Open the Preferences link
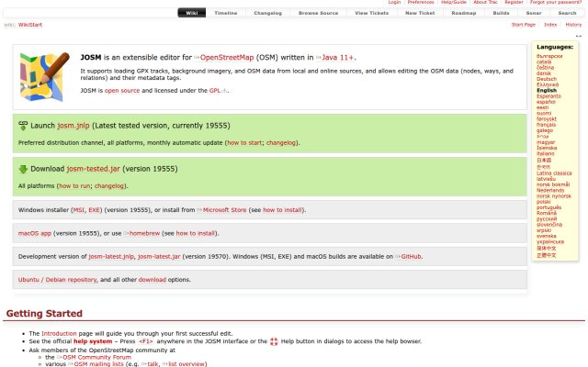The width and height of the screenshot is (588, 367). (x=421, y=2)
